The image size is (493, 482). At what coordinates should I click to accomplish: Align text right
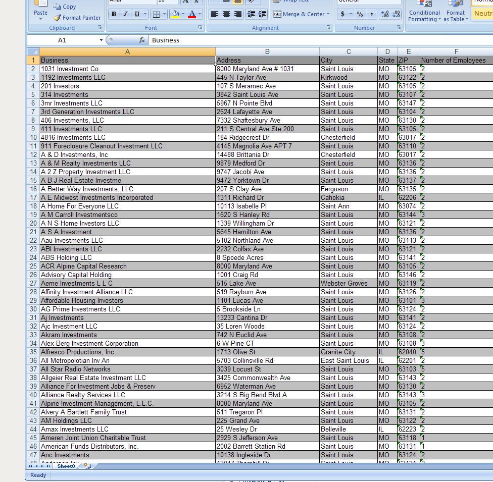[238, 14]
